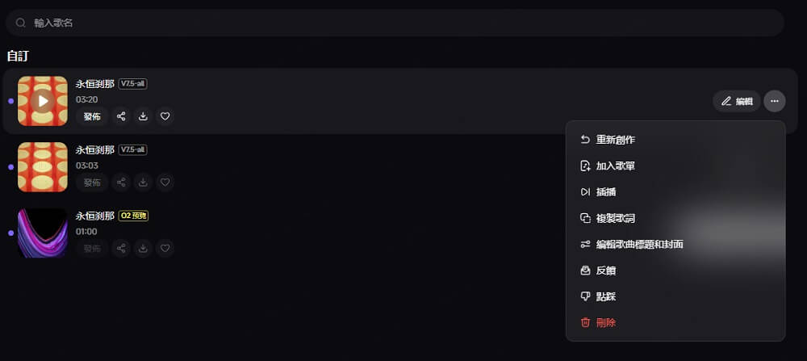Click the red 刪除 delete option
The width and height of the screenshot is (807, 361).
tap(605, 322)
